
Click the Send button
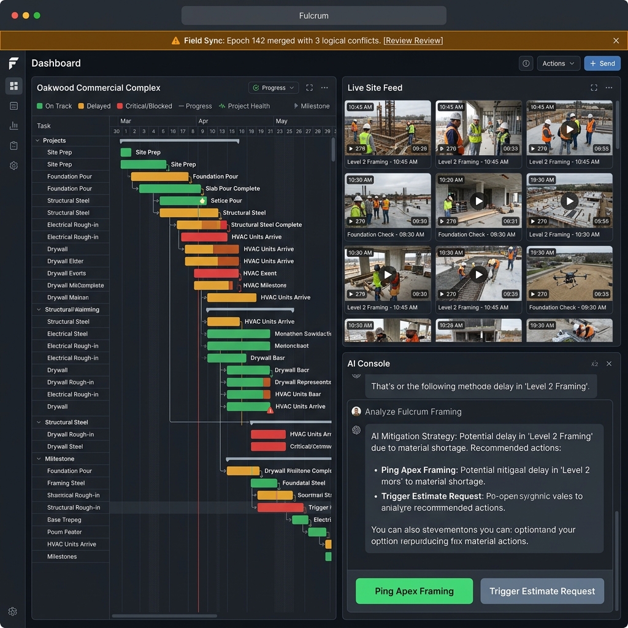602,63
